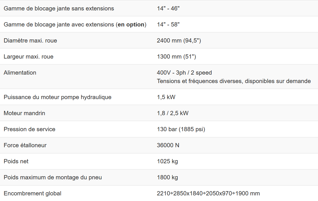The height and width of the screenshot is (201, 318).
Task: Select the 1,5 kW value
Action: click(166, 97)
